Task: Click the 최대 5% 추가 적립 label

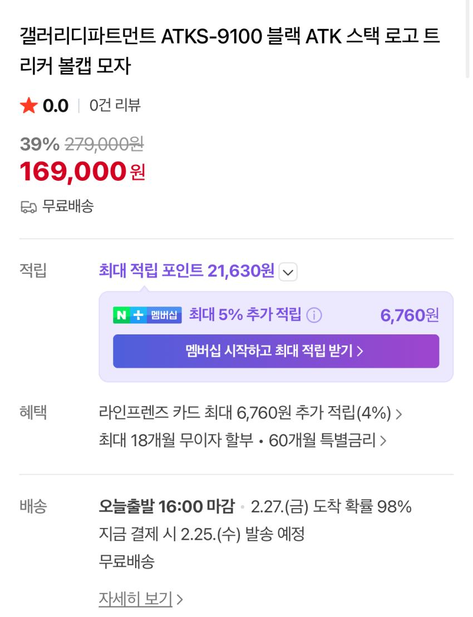Action: click(245, 315)
